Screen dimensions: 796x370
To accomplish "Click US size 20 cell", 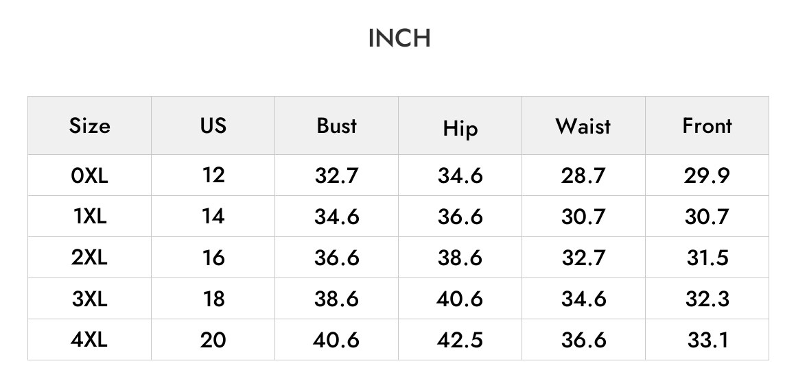I will tap(213, 340).
